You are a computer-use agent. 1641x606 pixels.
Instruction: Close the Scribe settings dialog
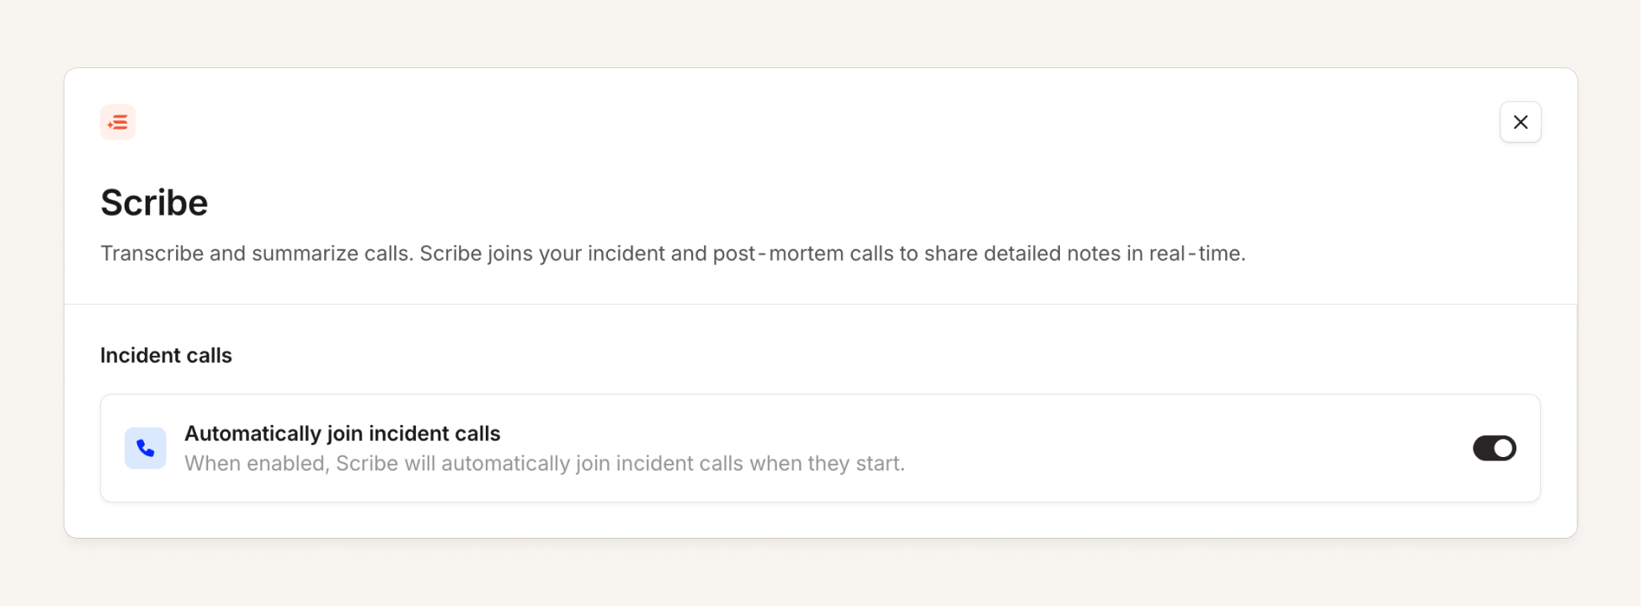point(1521,122)
